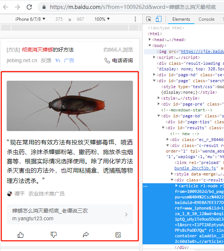Screen dimensions: 224x251
Task: Edit the 667 viewport height field
Action: 80,19
